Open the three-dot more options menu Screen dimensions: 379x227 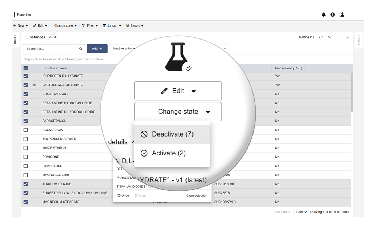pyautogui.click(x=339, y=37)
